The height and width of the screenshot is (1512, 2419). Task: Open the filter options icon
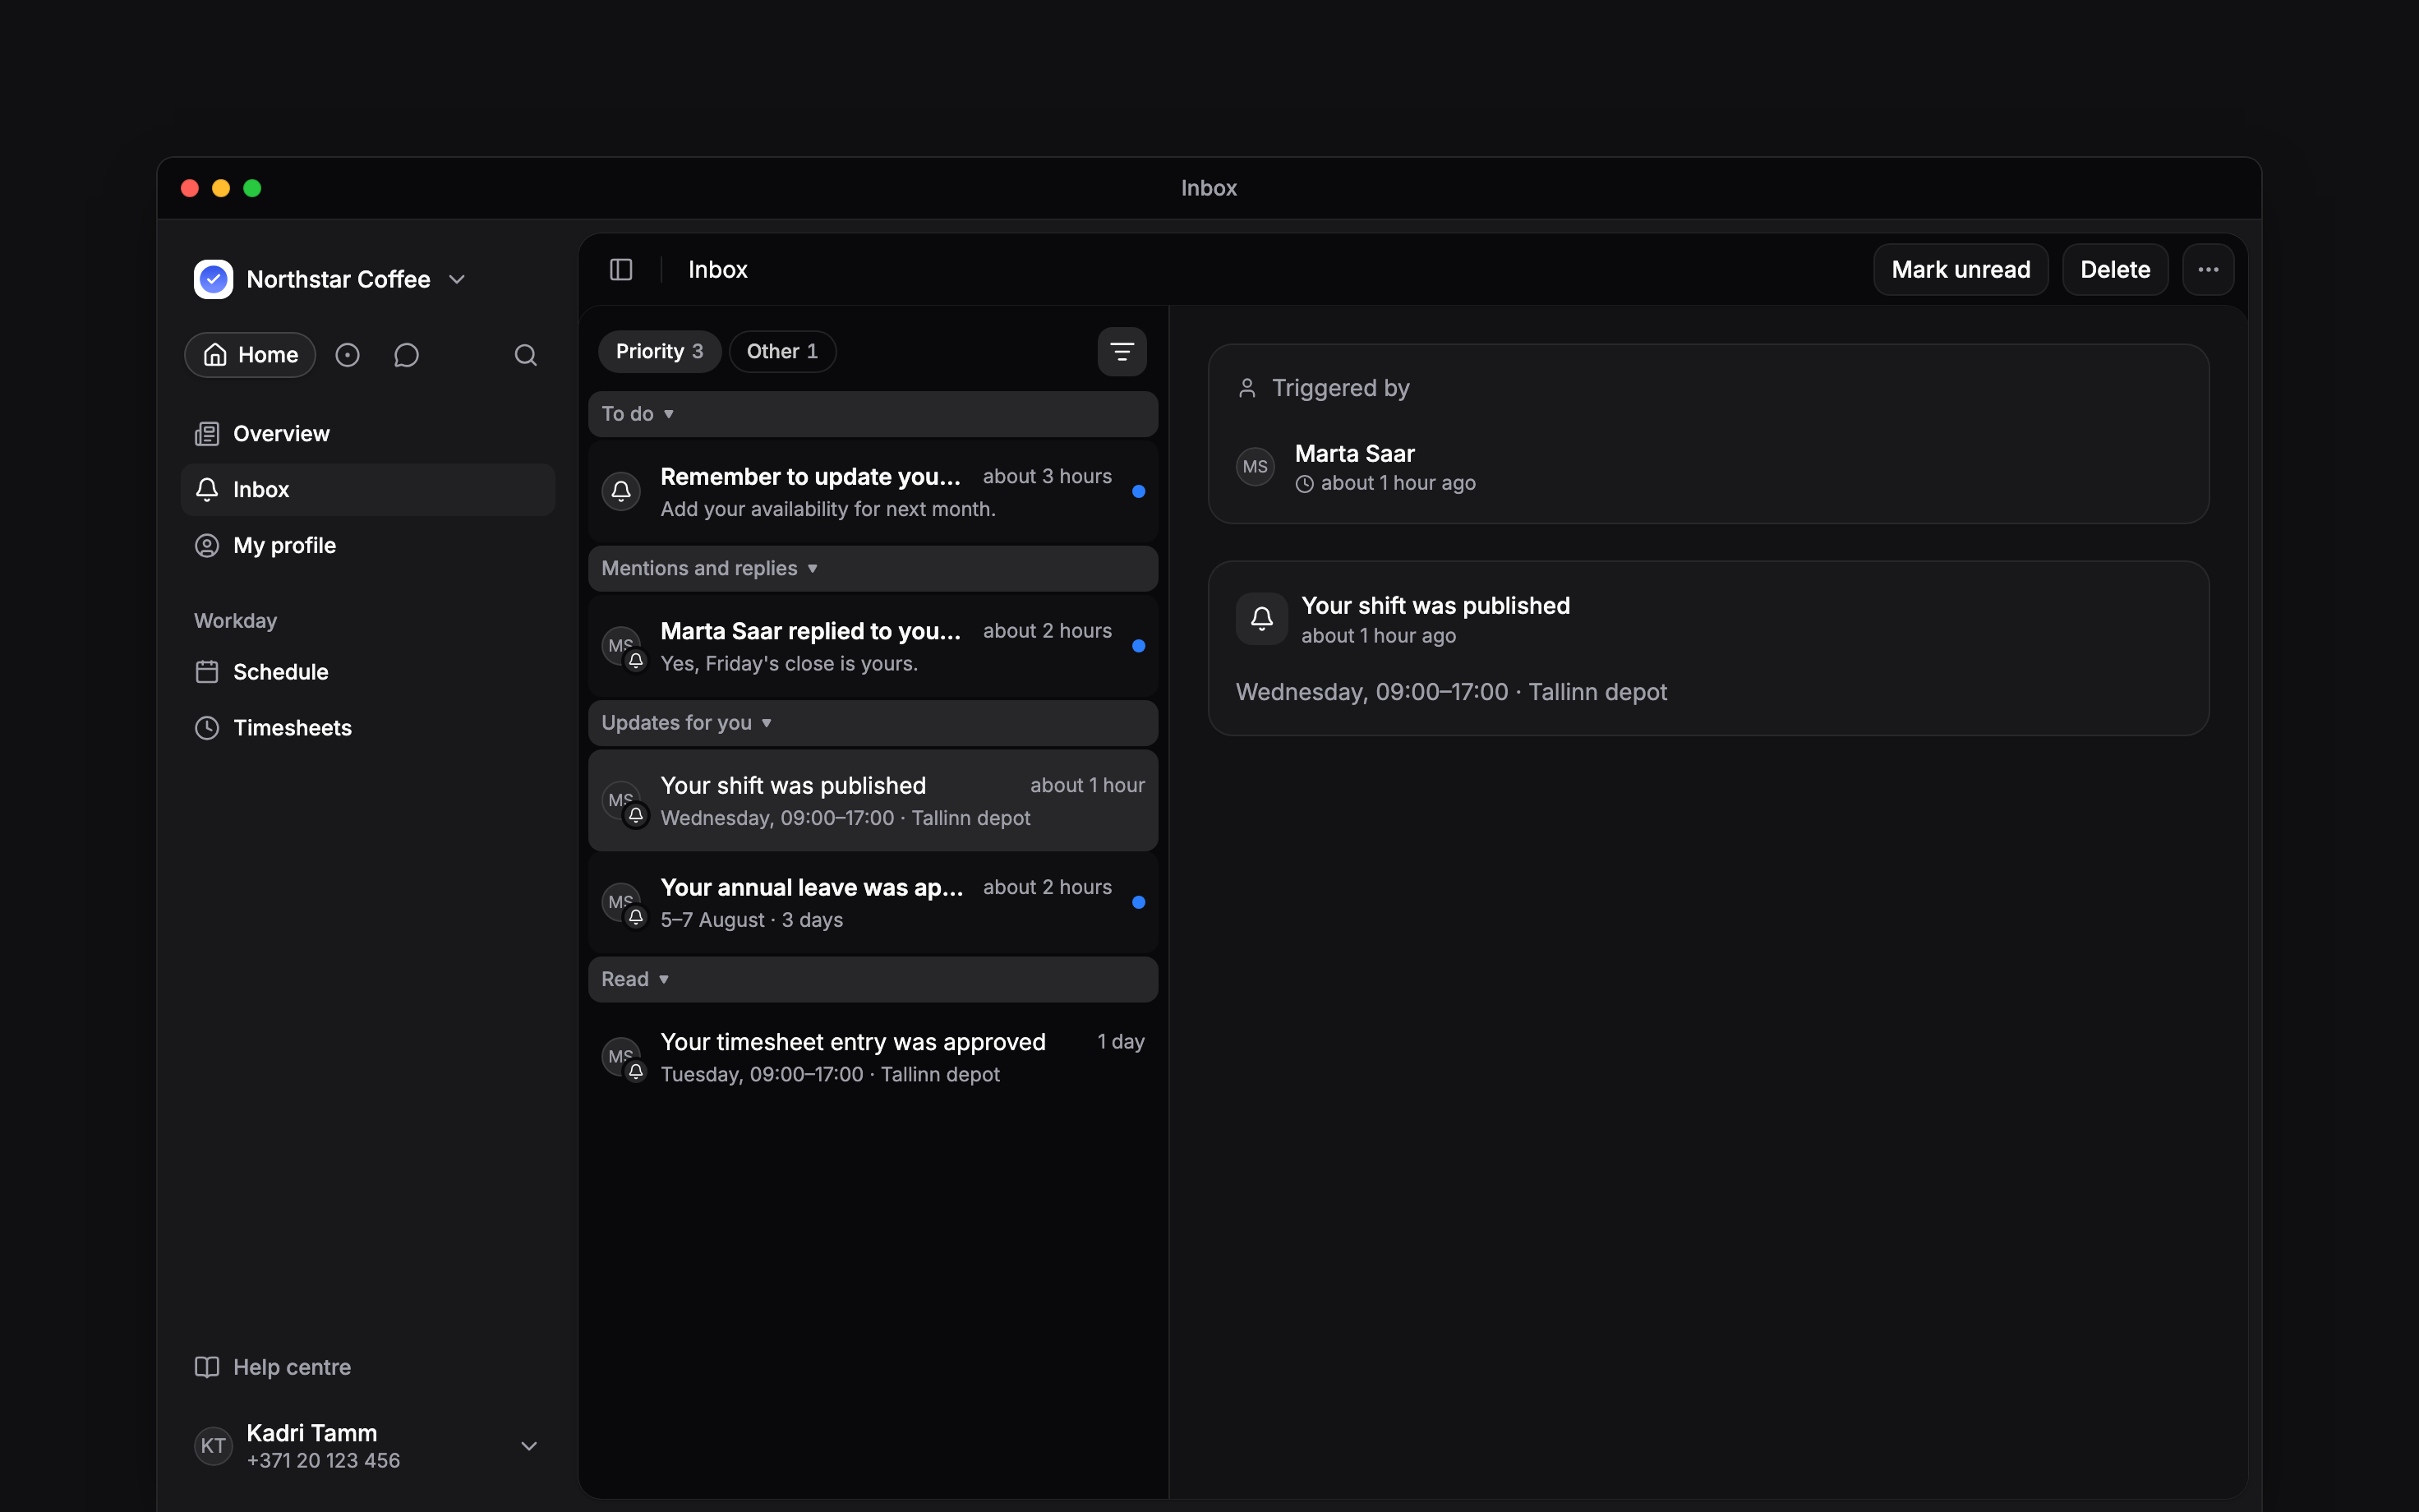click(x=1122, y=352)
